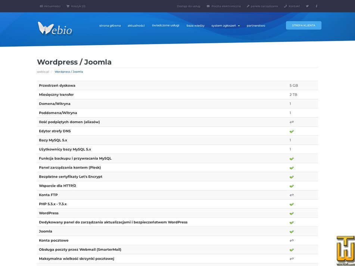
Task: Open panele zarządzania link
Action: 262,6
